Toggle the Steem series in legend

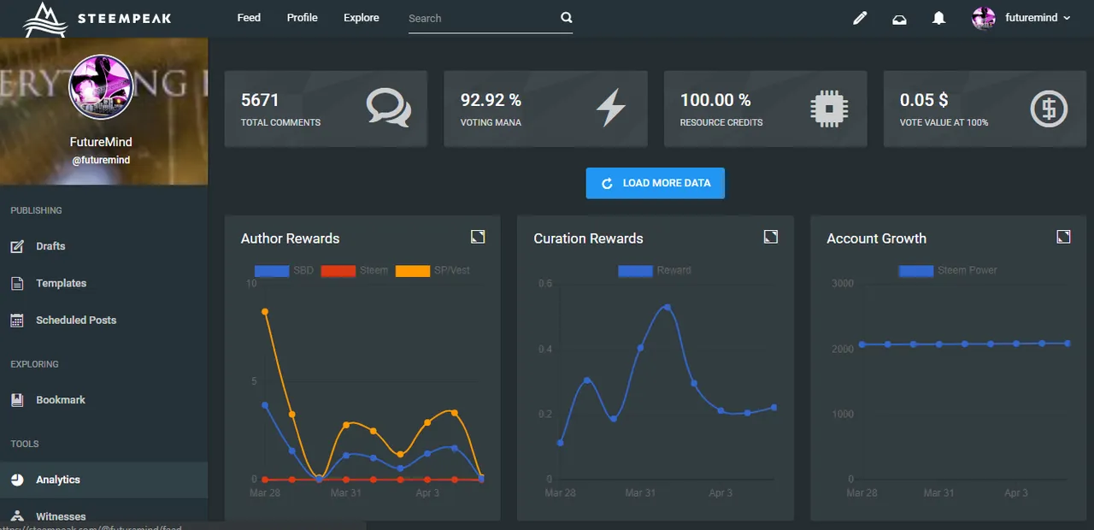(x=355, y=270)
